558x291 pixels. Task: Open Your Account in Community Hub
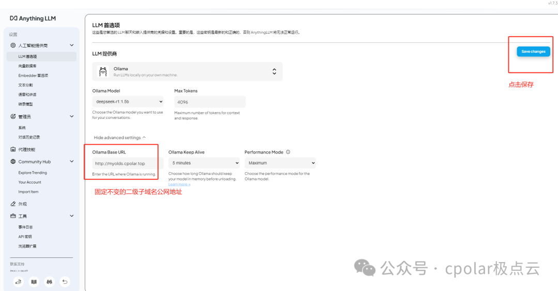coord(30,182)
